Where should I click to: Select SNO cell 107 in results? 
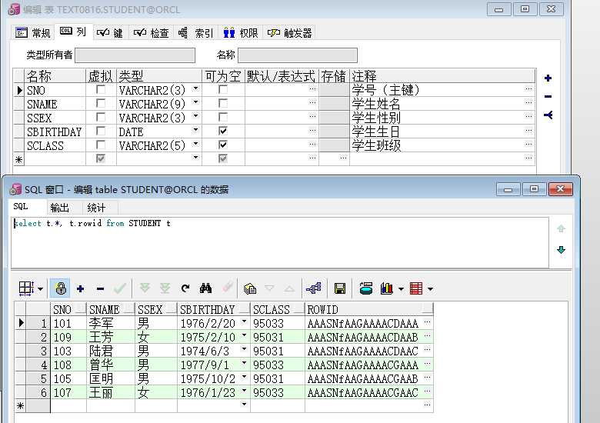(68, 392)
